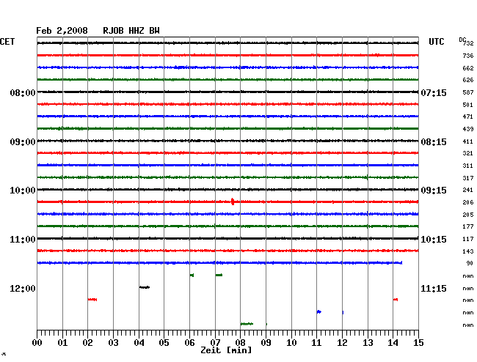The width and height of the screenshot is (477, 362).
Task: Click the DC offset value '321'
Action: 468,153
